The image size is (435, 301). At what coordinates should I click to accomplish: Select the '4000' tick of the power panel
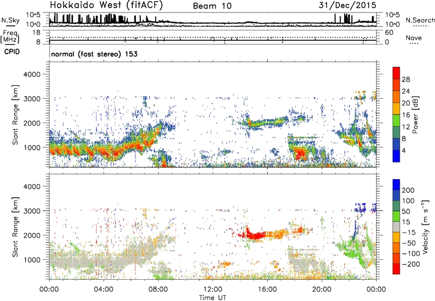pyautogui.click(x=32, y=74)
